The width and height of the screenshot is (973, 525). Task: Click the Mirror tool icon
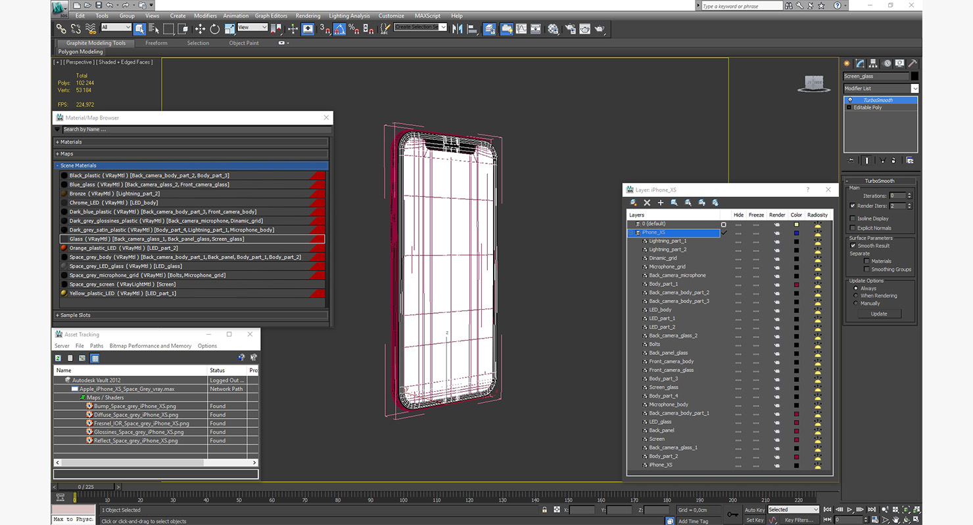tap(457, 29)
